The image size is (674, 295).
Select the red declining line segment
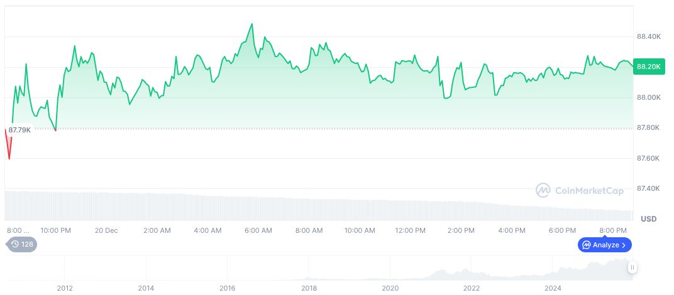(x=9, y=146)
